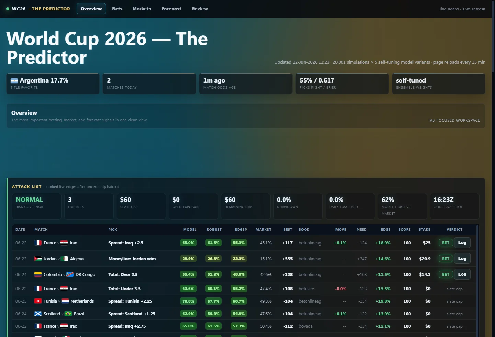Click the green live status dot
The image size is (495, 337).
point(8,9)
